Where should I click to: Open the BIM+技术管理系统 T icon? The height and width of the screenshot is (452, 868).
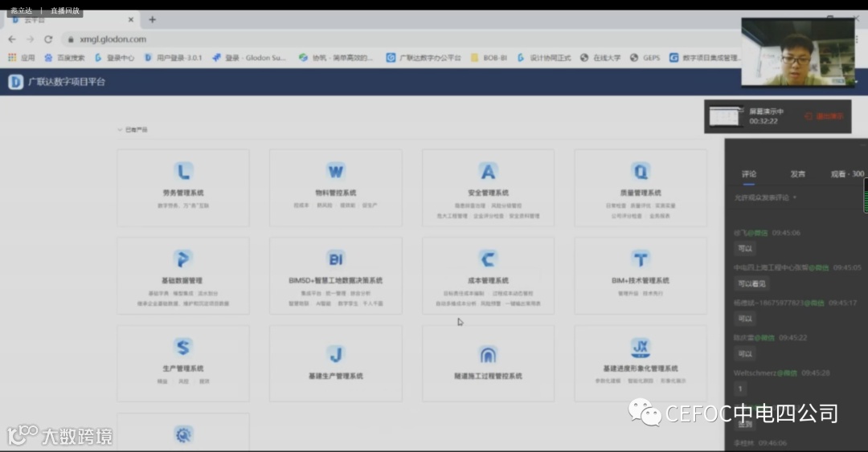pos(641,259)
